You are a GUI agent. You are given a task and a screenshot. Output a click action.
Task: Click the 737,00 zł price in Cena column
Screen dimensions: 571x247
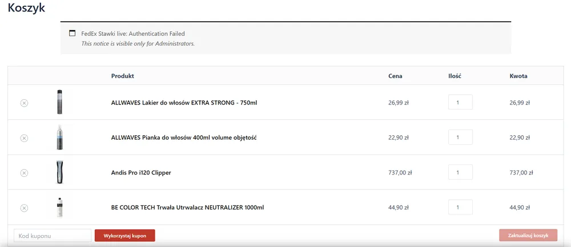tap(400, 173)
